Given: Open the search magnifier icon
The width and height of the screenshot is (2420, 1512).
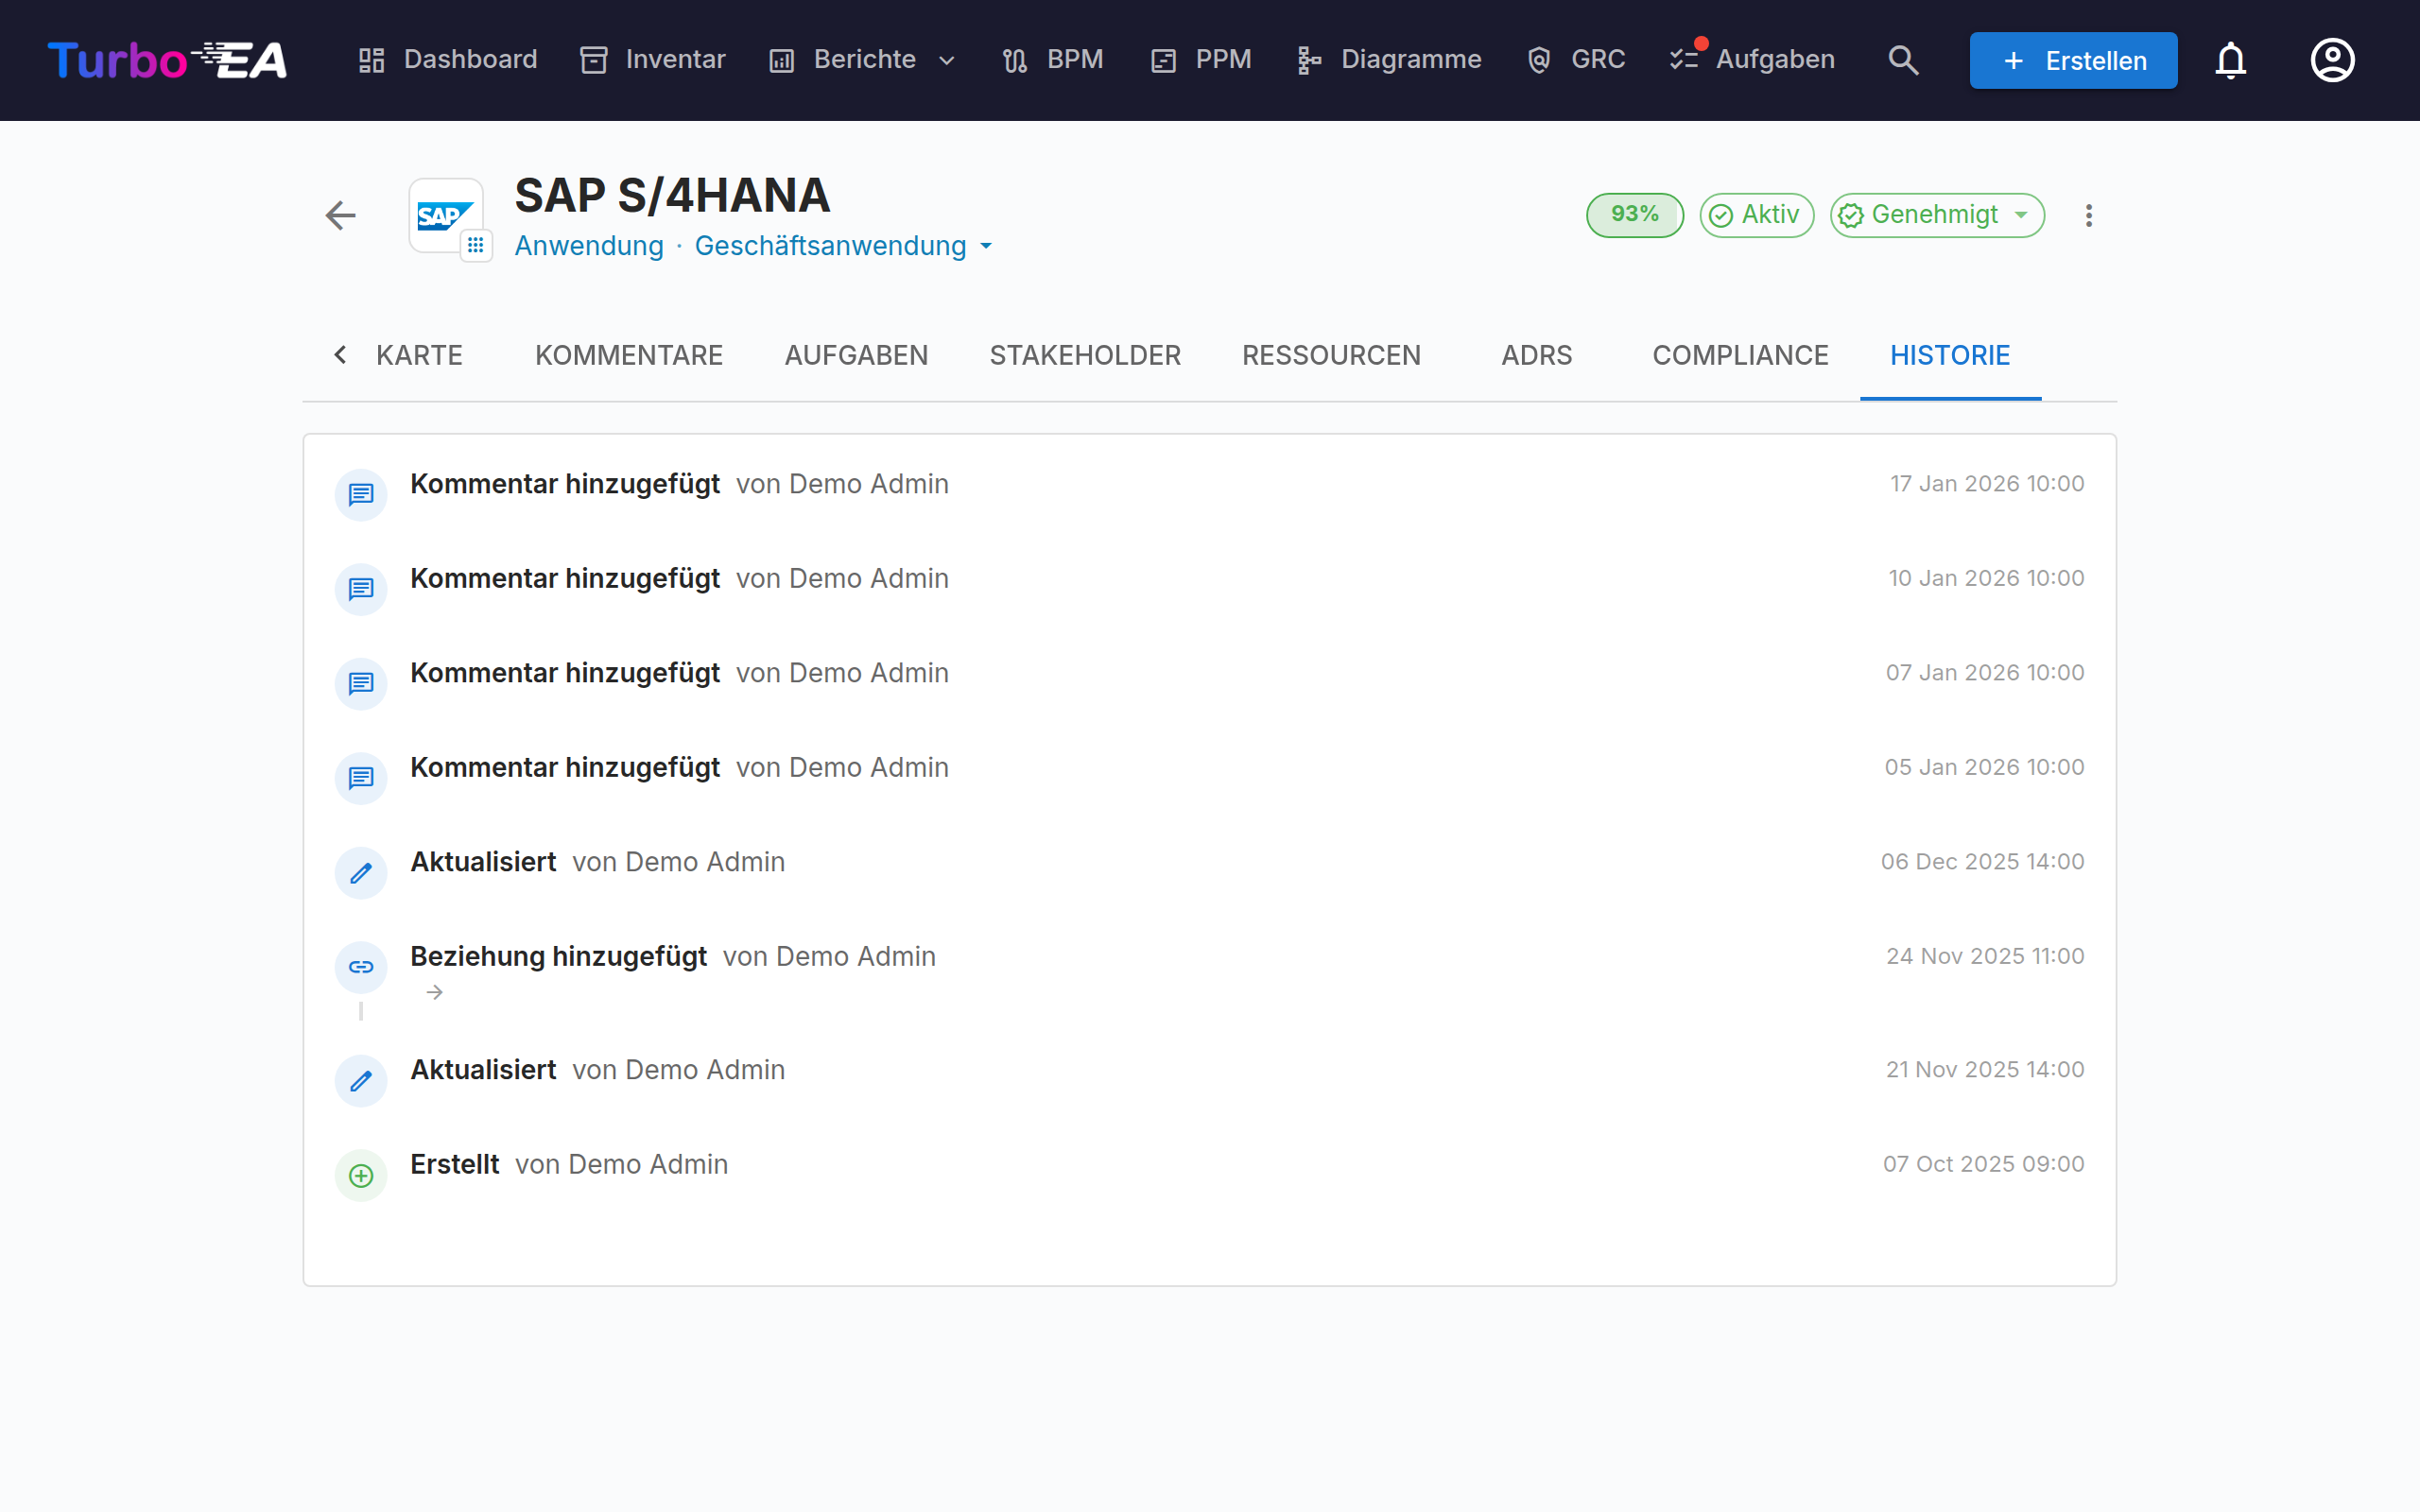Looking at the screenshot, I should [1903, 60].
